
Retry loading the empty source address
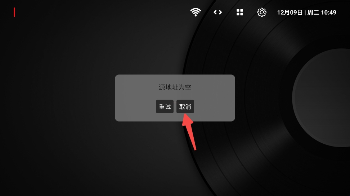(x=165, y=107)
